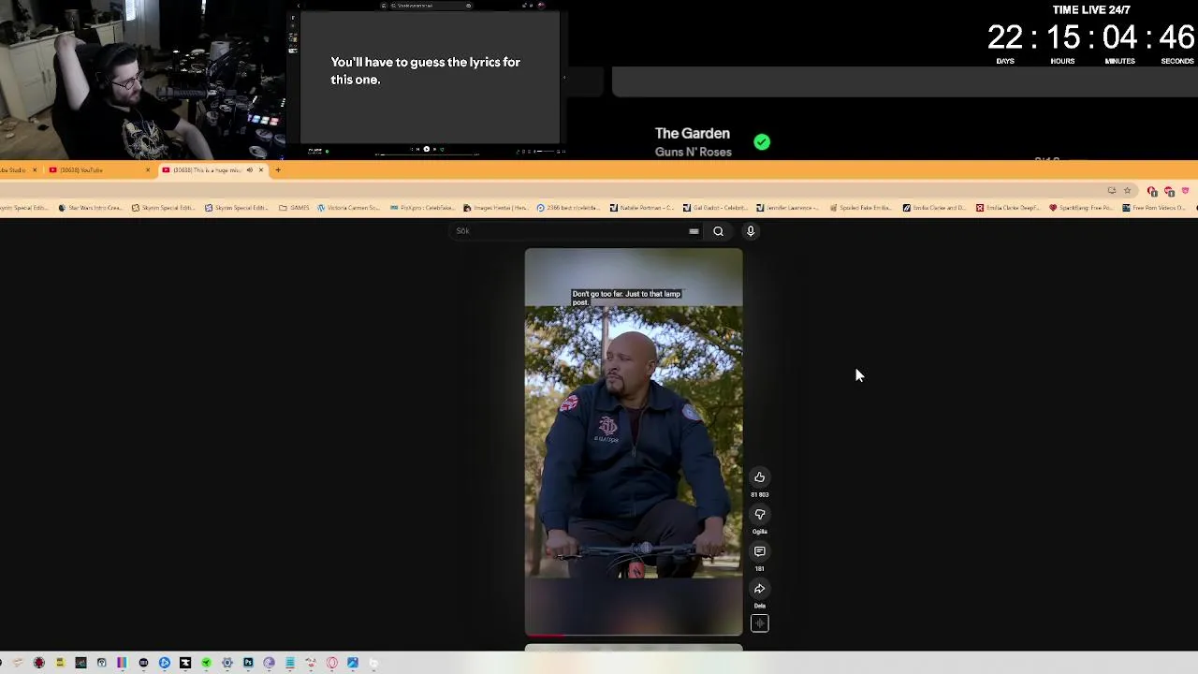Open the 'Star Wars Intro Crea...' bookmark
1198x674 pixels.
(x=90, y=208)
